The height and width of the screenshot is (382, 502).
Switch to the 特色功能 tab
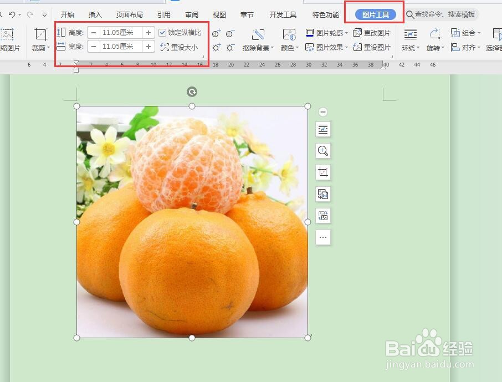[x=325, y=14]
